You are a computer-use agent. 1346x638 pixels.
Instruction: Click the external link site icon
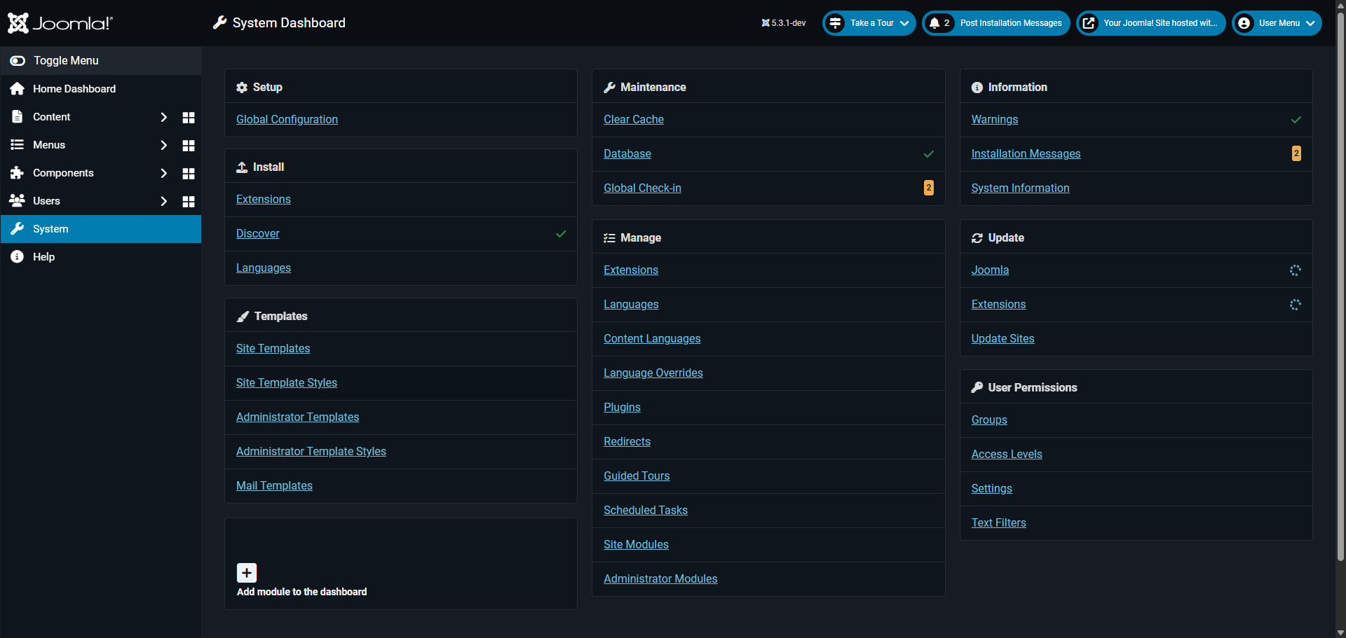point(1089,23)
